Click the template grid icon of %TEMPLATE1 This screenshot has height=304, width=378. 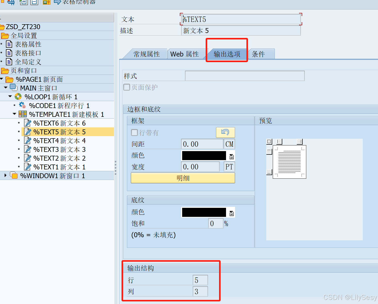[23, 114]
